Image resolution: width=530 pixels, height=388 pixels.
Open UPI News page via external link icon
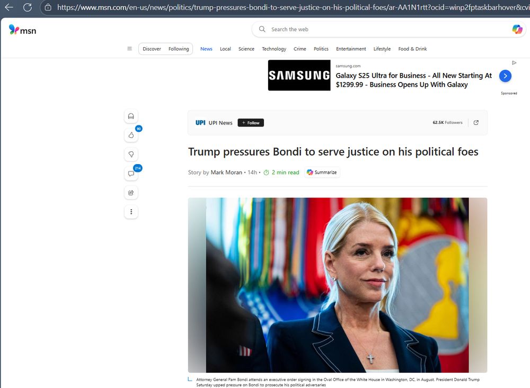coord(475,122)
